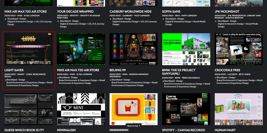Select 'Shortlisted · Design' under Beijing 99
267x133 pixels.
[121, 80]
